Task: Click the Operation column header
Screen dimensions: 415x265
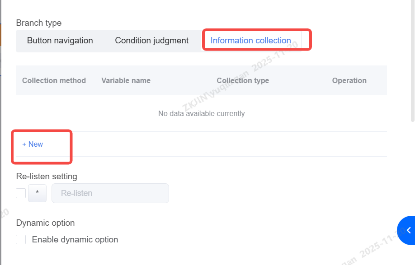Action: (349, 81)
